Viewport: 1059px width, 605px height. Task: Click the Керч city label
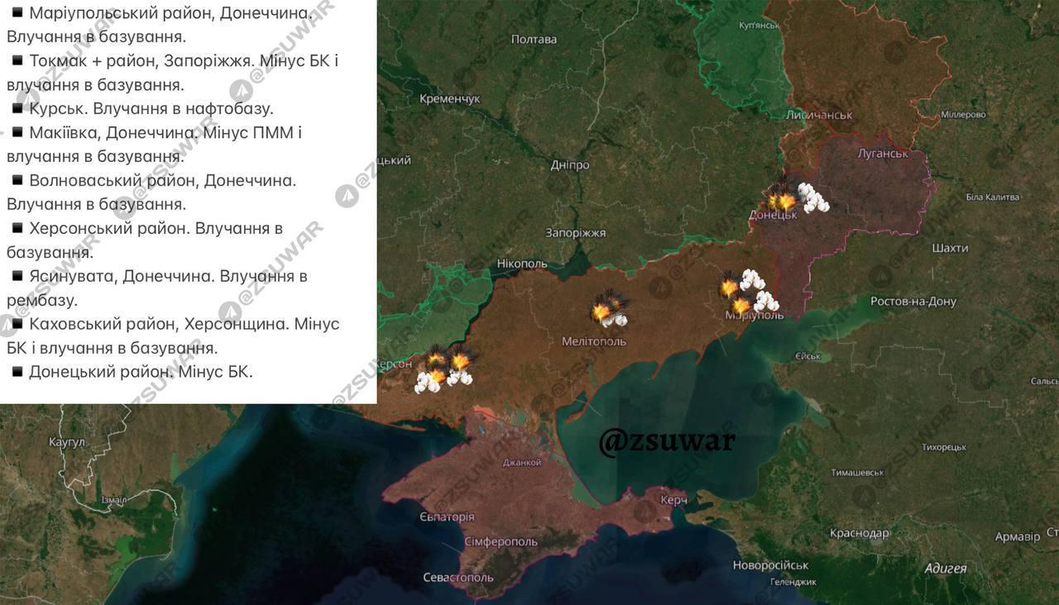coord(673,500)
